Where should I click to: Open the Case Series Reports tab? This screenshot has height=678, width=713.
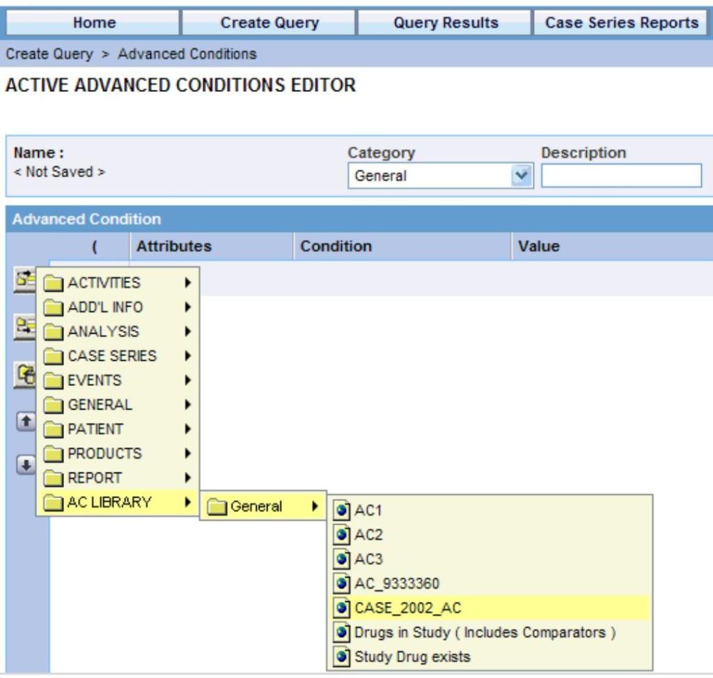click(x=620, y=22)
